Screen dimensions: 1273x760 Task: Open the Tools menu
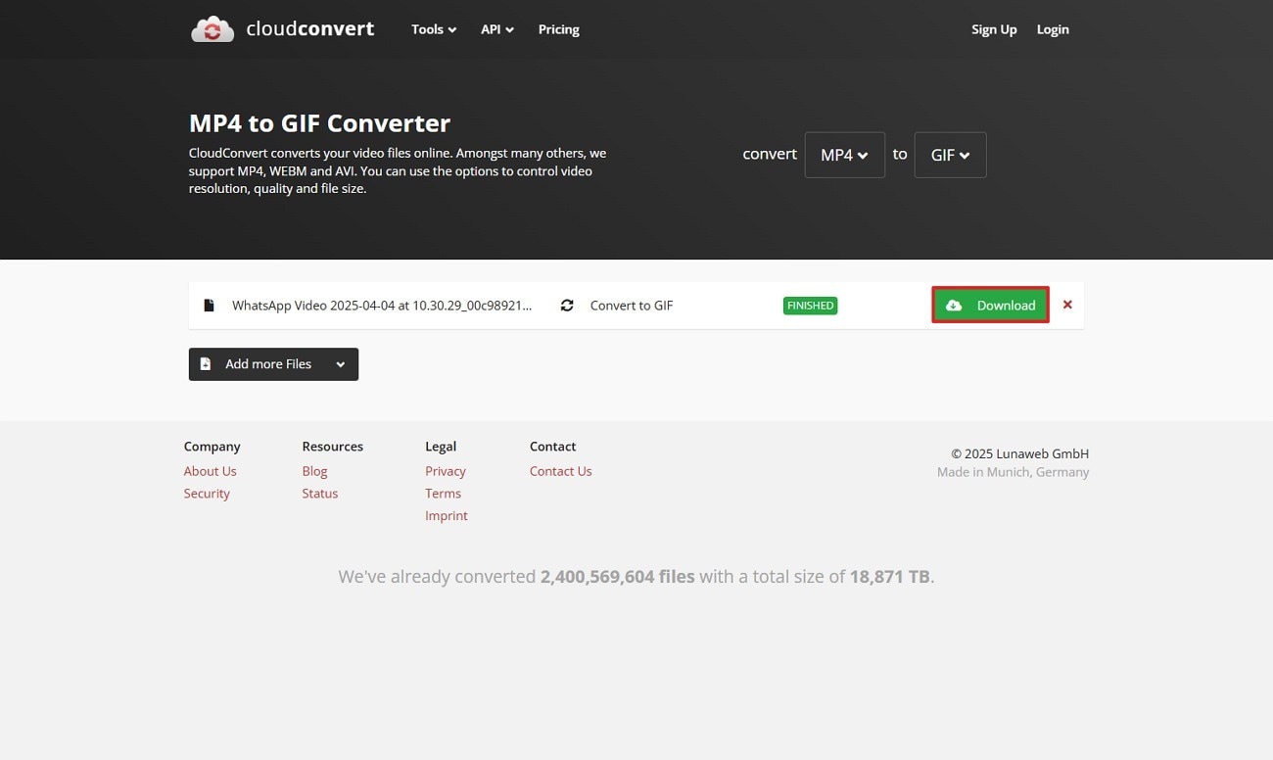(434, 29)
